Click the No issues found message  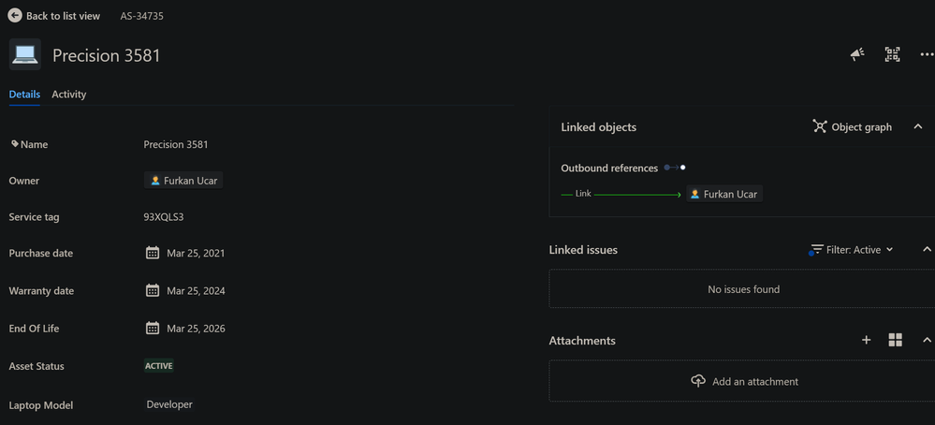pyautogui.click(x=743, y=289)
